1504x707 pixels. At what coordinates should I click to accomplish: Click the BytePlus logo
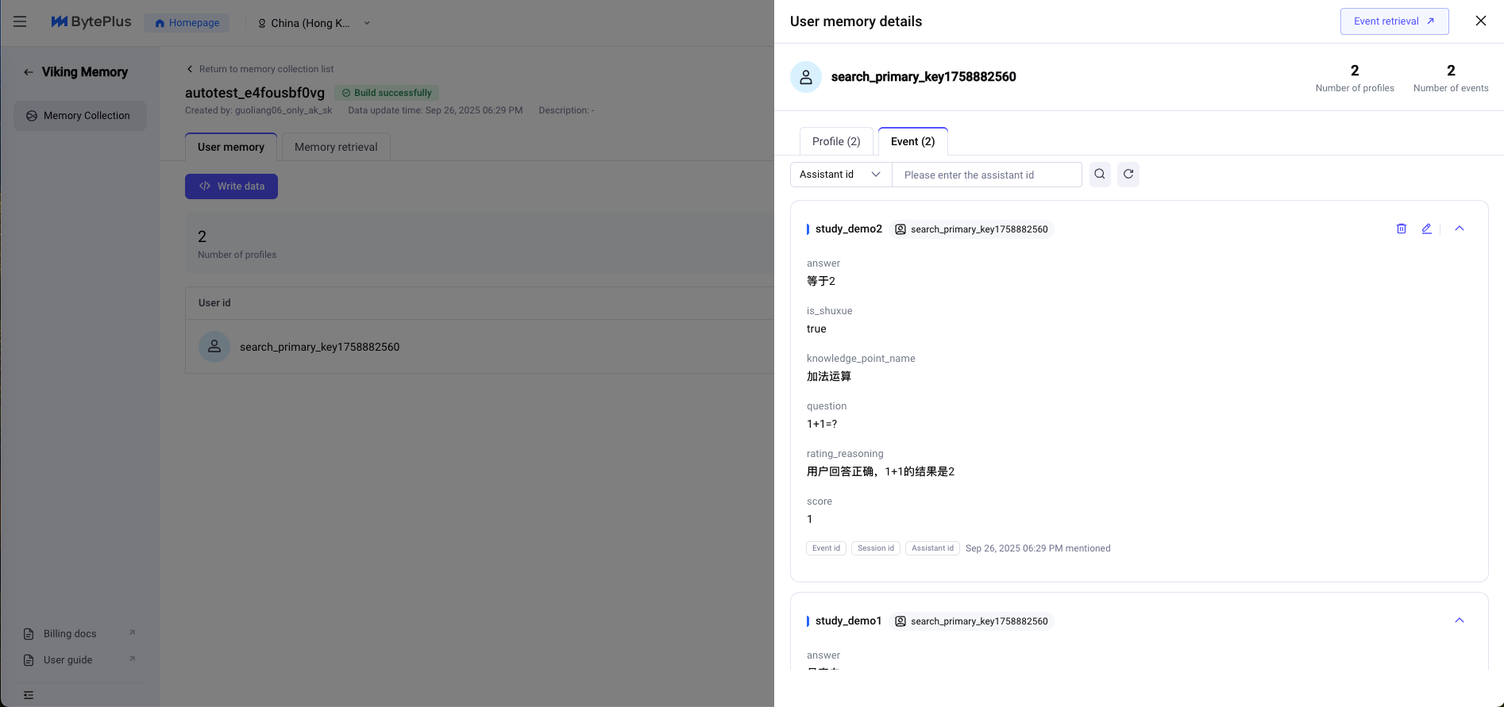(x=91, y=22)
